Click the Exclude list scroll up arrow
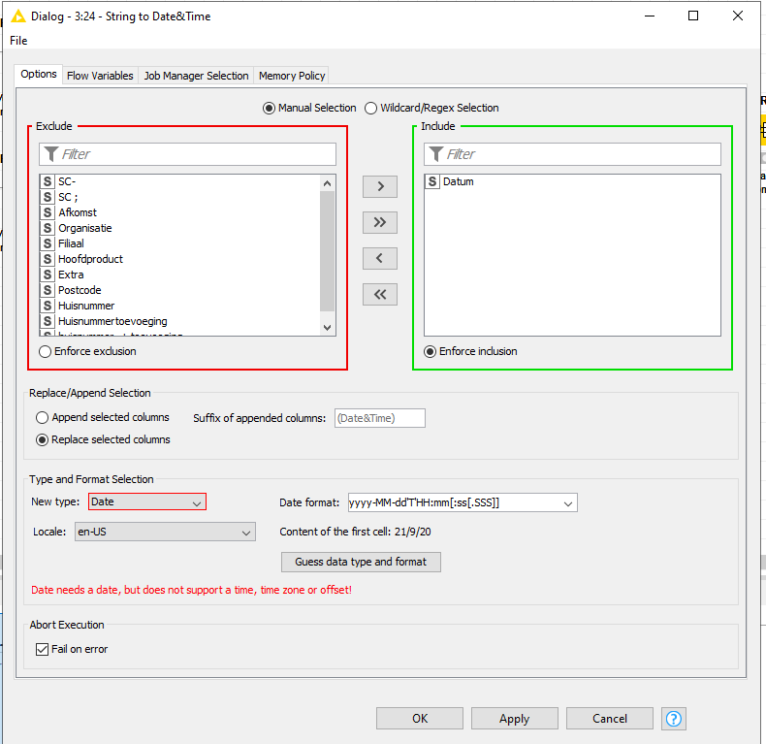This screenshot has height=744, width=766. 328,183
